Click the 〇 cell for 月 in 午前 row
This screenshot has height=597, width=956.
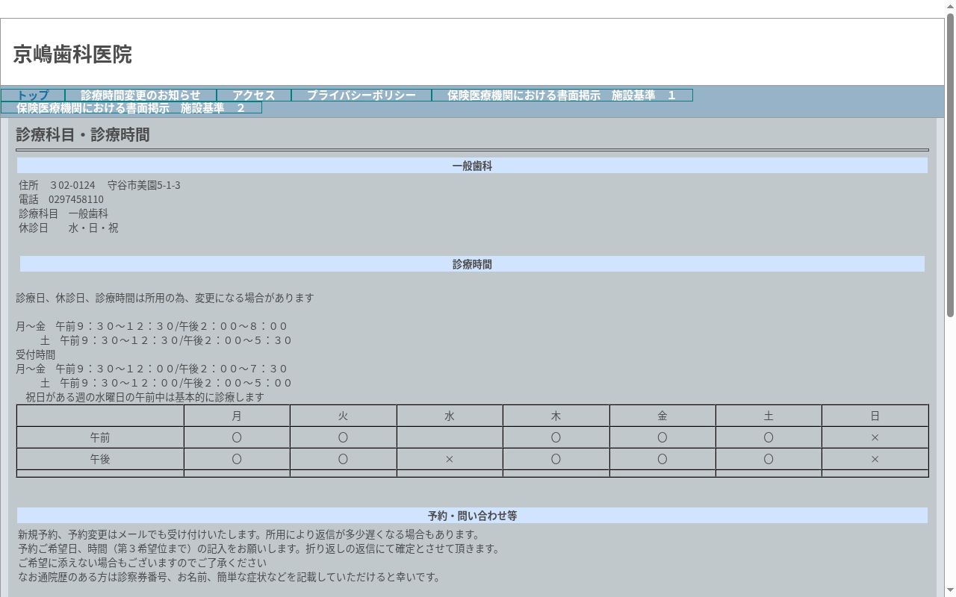(237, 437)
